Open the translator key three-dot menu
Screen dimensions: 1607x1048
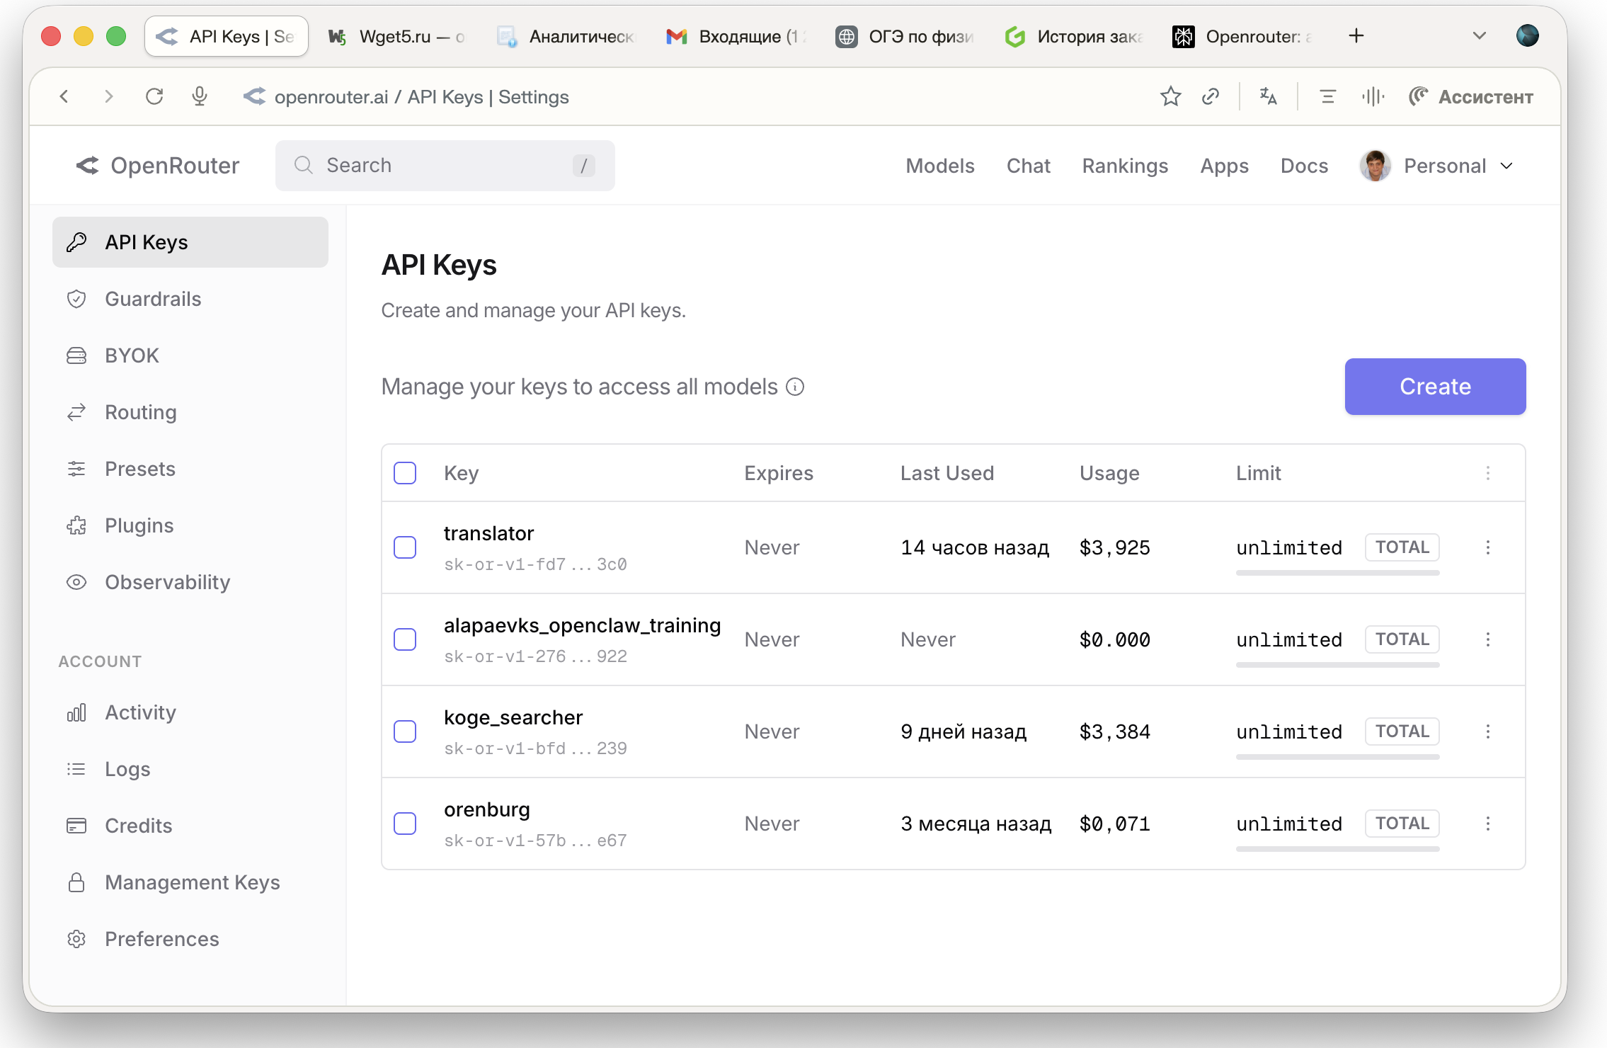tap(1488, 547)
